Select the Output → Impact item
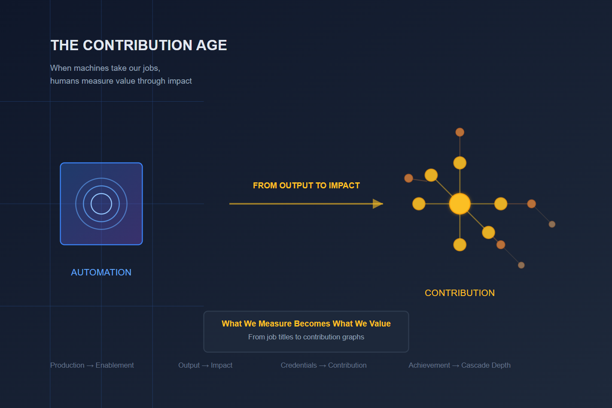Image resolution: width=612 pixels, height=408 pixels. 205,366
